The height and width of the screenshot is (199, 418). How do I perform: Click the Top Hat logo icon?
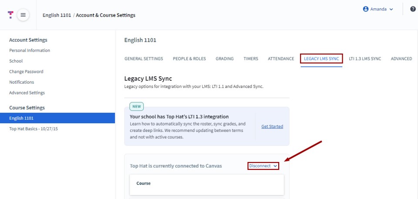[10, 15]
